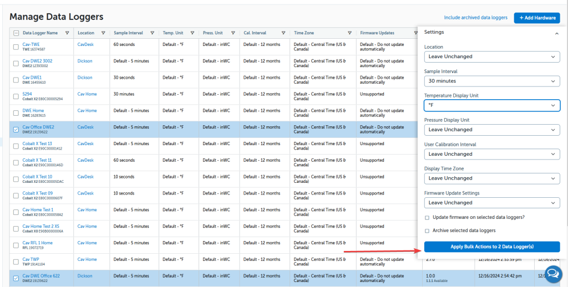
Task: Open the Sample Interval dropdown
Action: click(491, 81)
